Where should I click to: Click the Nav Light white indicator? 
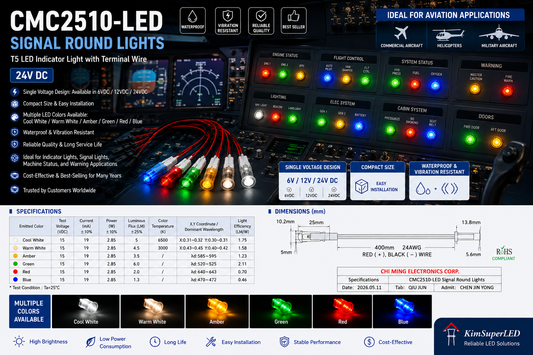pos(259,115)
